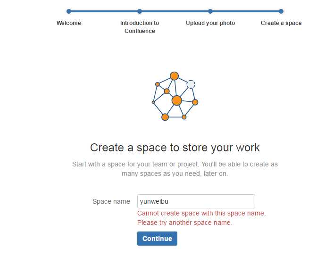333x256 pixels.
Task: Click the large orange center node
Action: coord(176,100)
